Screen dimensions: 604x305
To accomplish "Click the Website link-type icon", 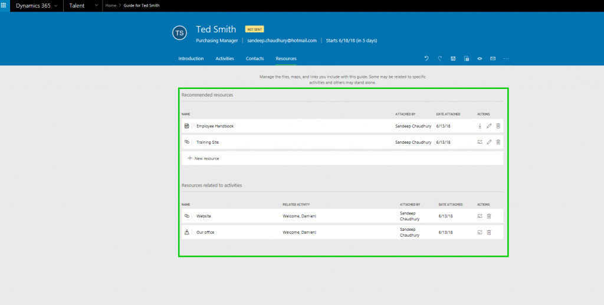I will coord(187,216).
